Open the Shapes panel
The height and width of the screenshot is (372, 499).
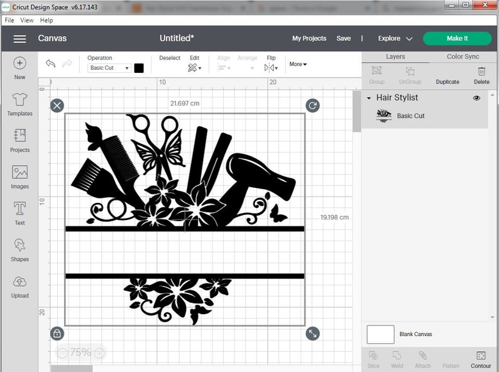tap(19, 250)
